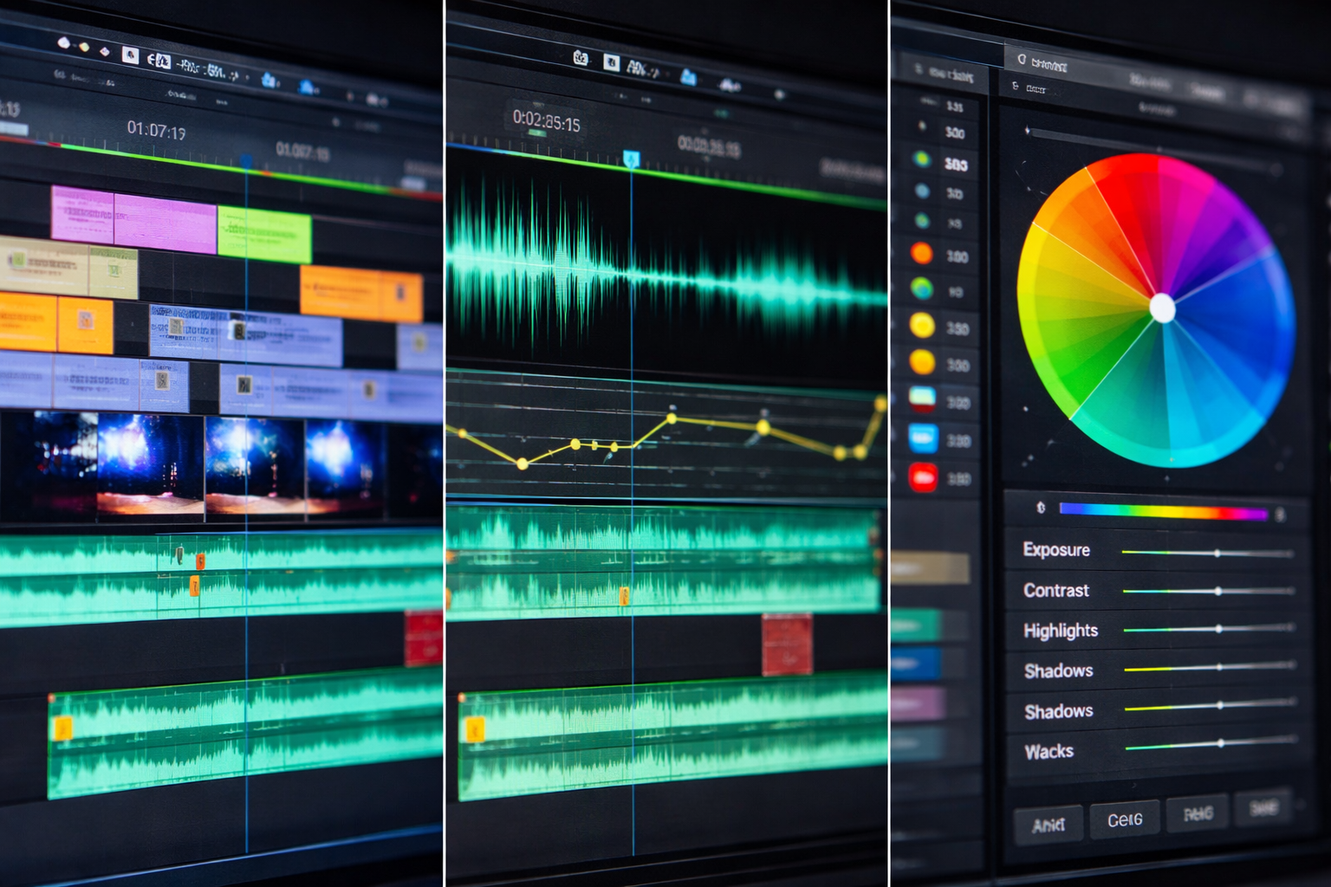Viewport: 1331px width, 887px height.
Task: Click the first yellow keyframe on automation curve
Action: pyautogui.click(x=463, y=433)
